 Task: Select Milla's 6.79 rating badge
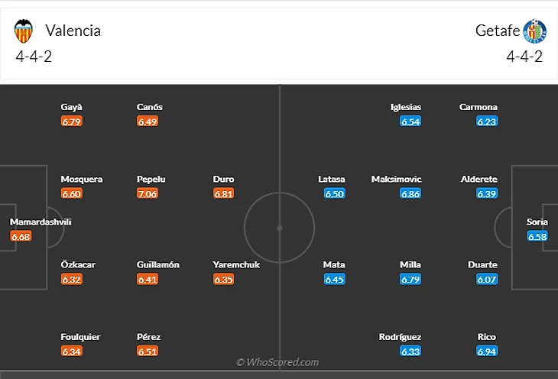pyautogui.click(x=410, y=280)
